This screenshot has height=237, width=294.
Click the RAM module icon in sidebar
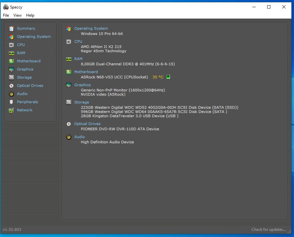11,53
